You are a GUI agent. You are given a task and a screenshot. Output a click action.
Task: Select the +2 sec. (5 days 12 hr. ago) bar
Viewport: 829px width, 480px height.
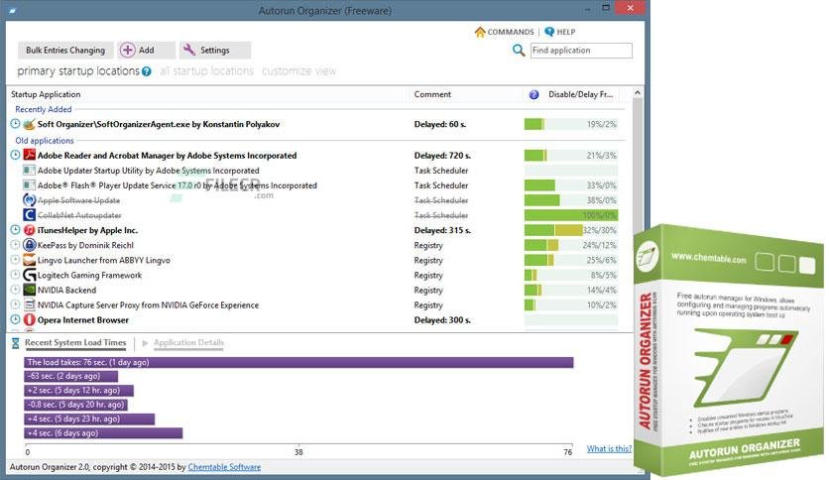click(x=78, y=391)
